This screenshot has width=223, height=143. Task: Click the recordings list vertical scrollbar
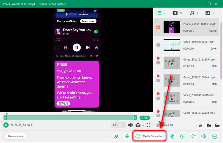[221, 51]
